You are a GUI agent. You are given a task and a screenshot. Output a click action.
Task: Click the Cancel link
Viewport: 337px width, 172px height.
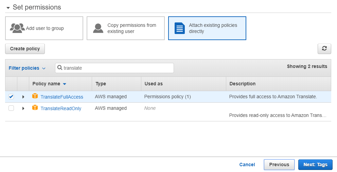[x=247, y=165]
